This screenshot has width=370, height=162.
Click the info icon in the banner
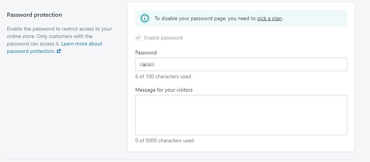pos(145,18)
